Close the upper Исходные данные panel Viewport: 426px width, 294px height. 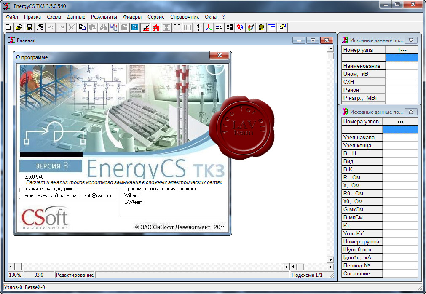(x=411, y=40)
